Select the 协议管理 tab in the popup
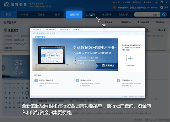 (x=76, y=29)
